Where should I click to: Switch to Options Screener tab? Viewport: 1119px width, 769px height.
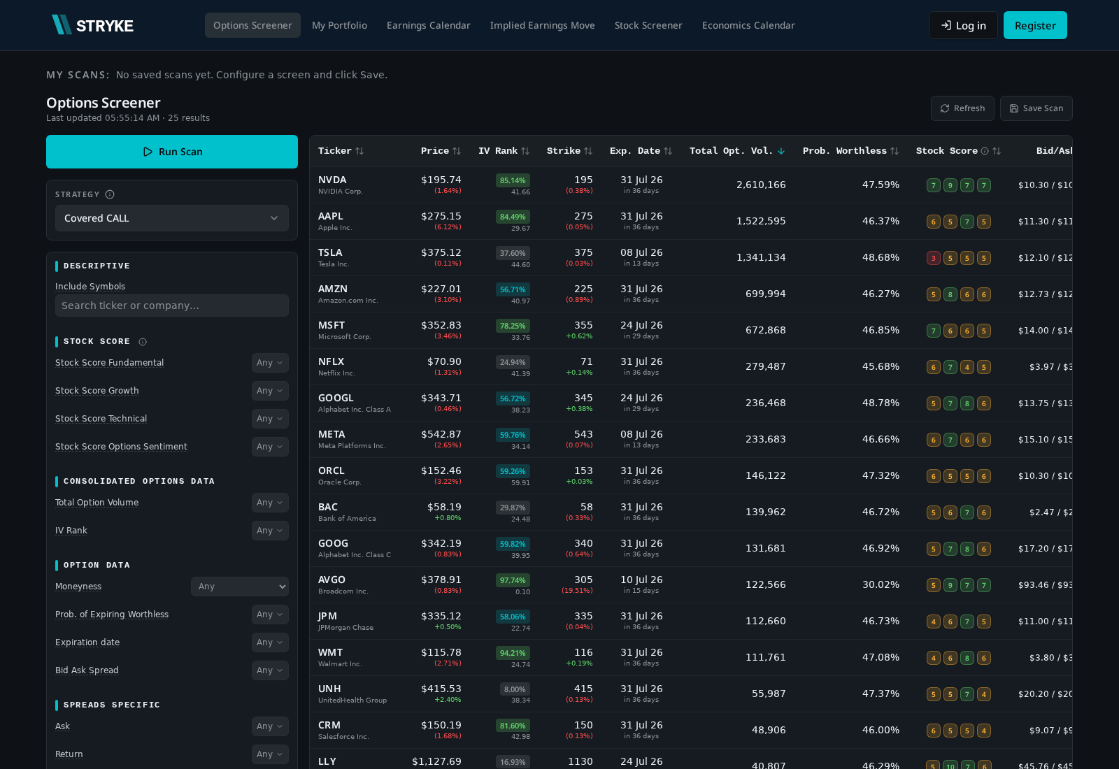pos(252,25)
